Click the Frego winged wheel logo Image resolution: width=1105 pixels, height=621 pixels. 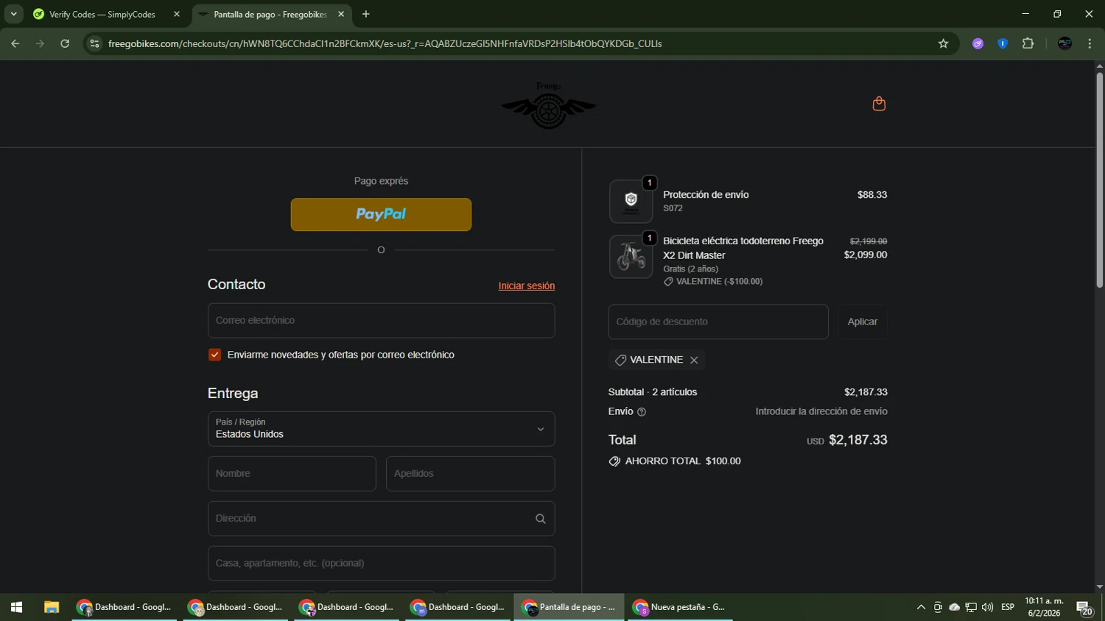tap(548, 106)
